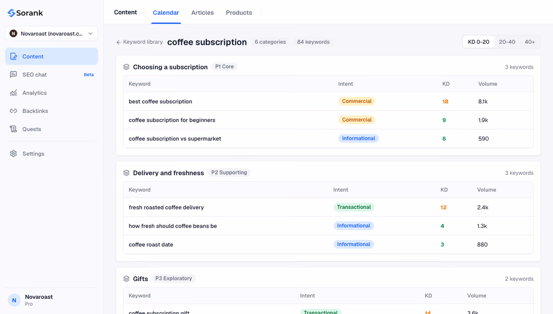Viewport: 553px width, 314px height.
Task: Click the Delivery and freshness heading
Action: pos(168,173)
